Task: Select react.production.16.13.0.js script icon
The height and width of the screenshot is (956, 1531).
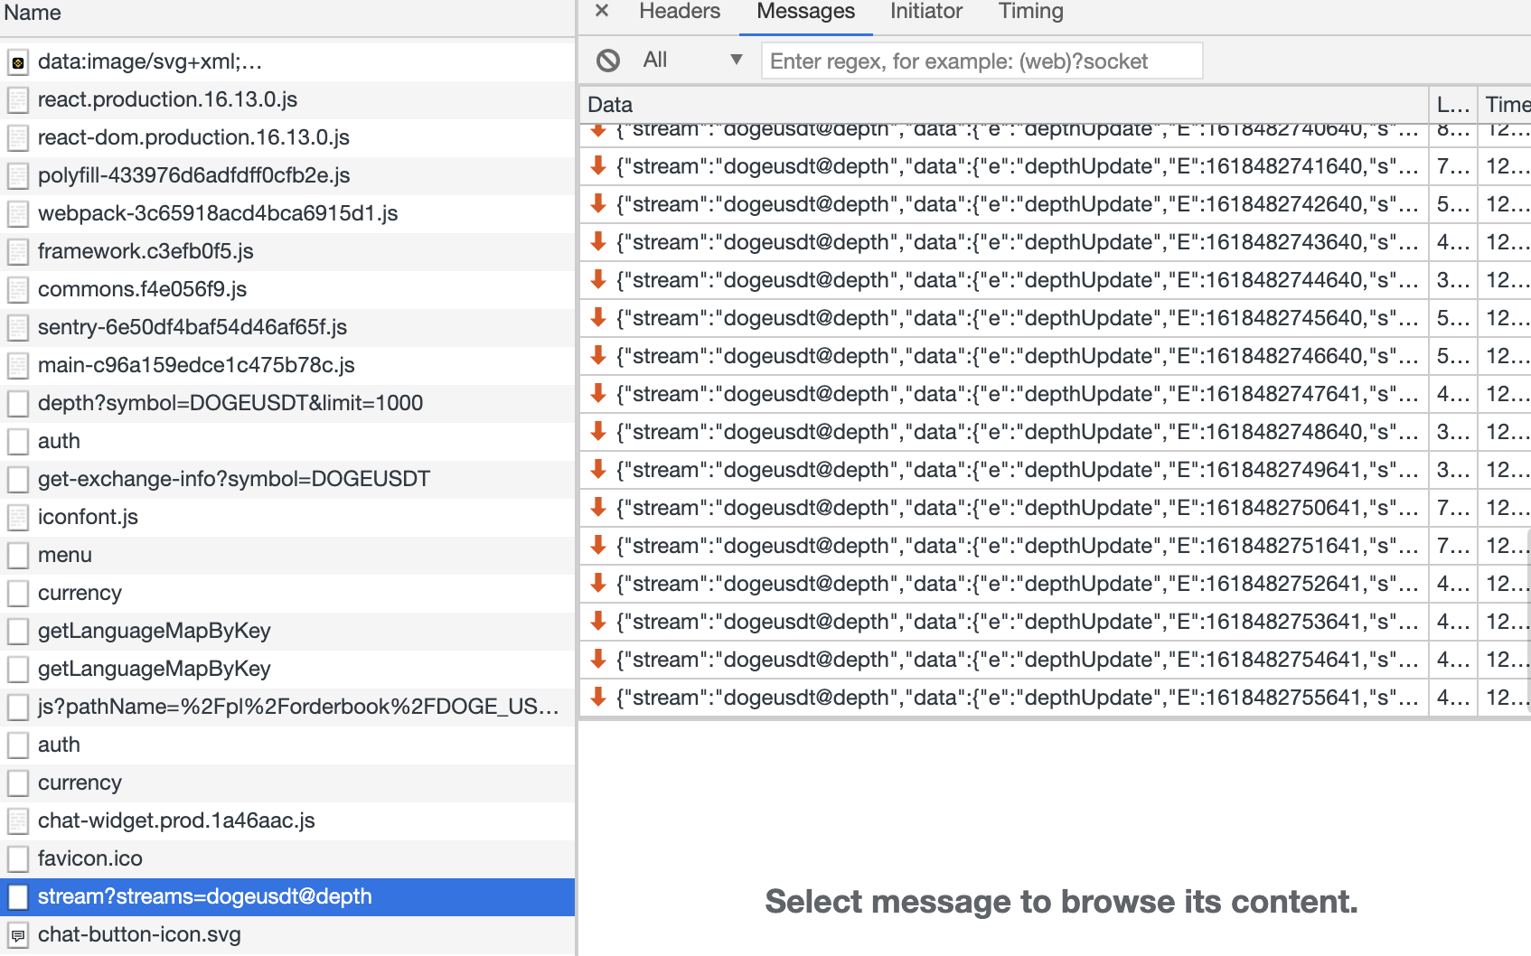Action: pyautogui.click(x=17, y=100)
